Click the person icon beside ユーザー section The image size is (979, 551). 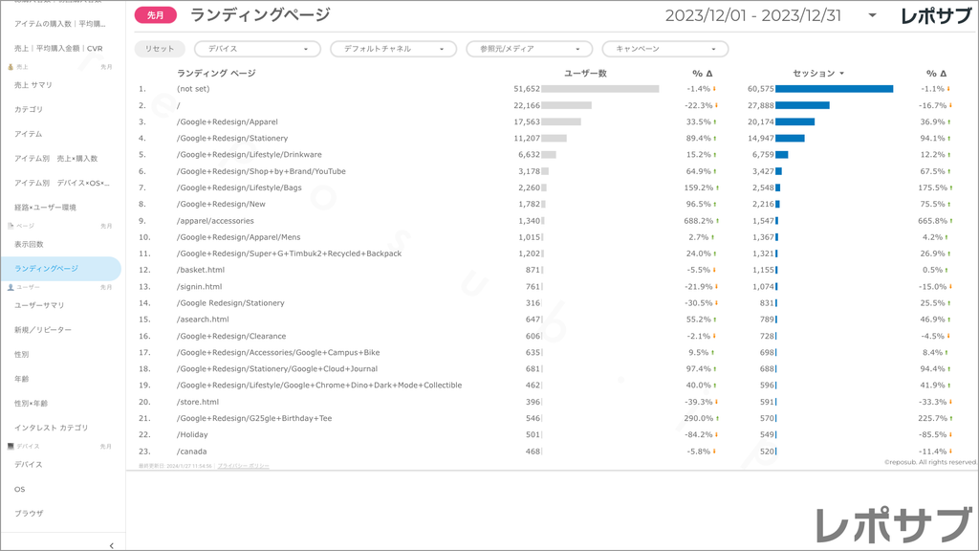pos(11,287)
